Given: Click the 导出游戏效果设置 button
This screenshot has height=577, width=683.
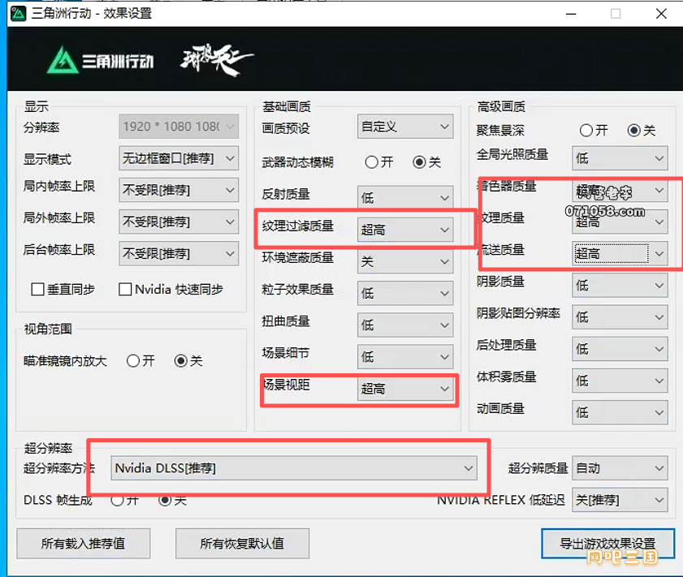Looking at the screenshot, I should pos(607,543).
